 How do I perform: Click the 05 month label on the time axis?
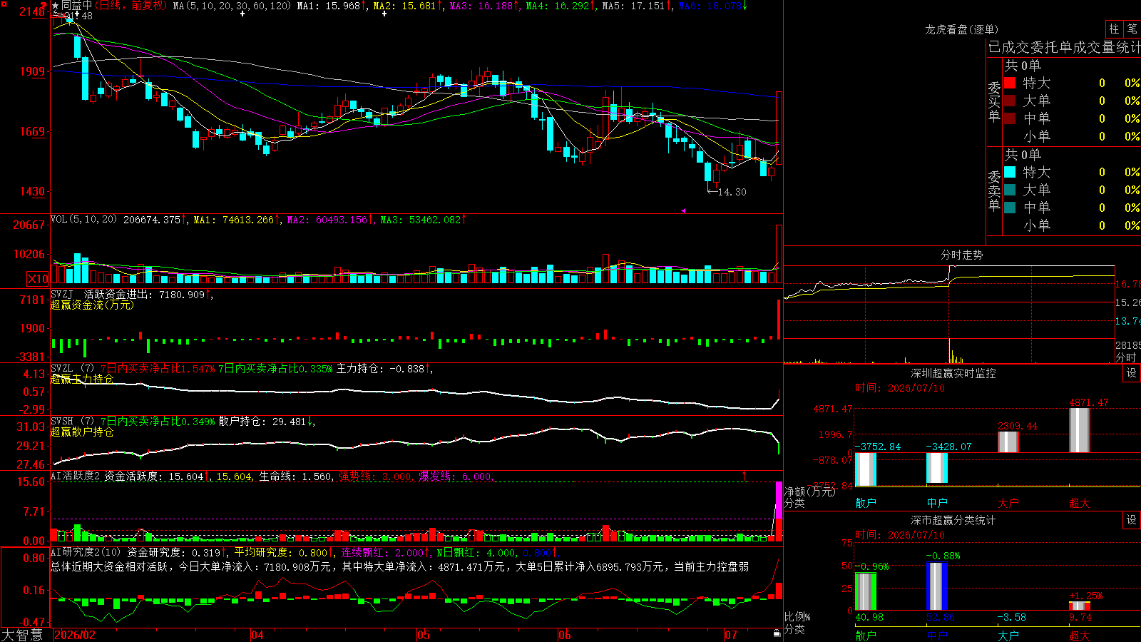point(424,635)
